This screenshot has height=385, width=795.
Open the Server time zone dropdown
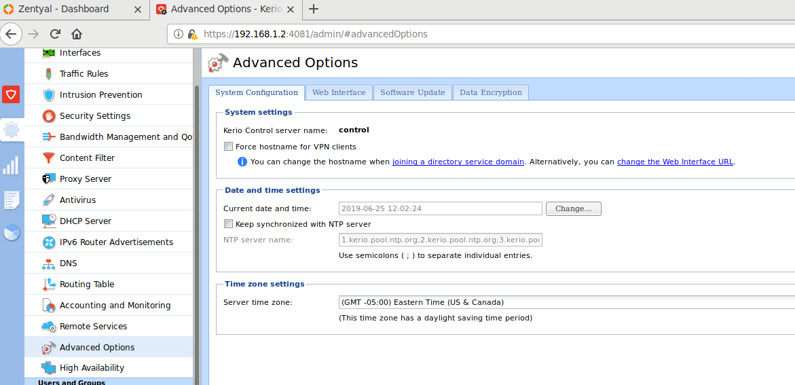click(566, 302)
